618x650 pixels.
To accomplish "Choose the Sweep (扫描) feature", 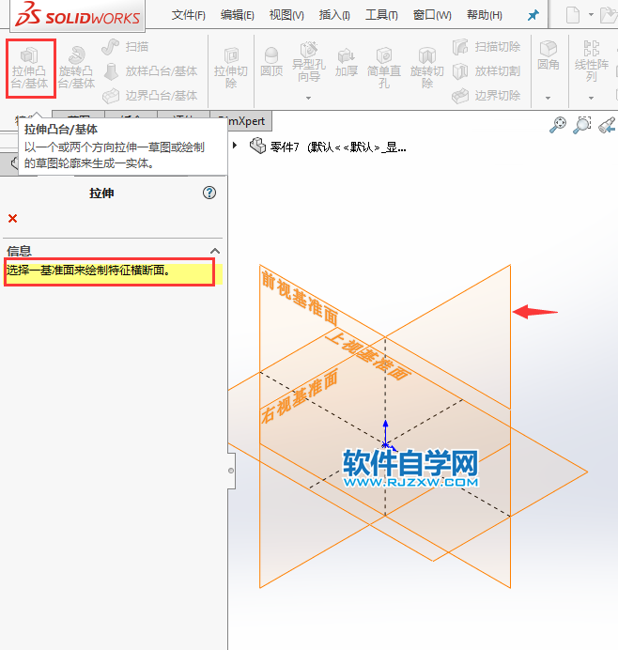I will 125,47.
